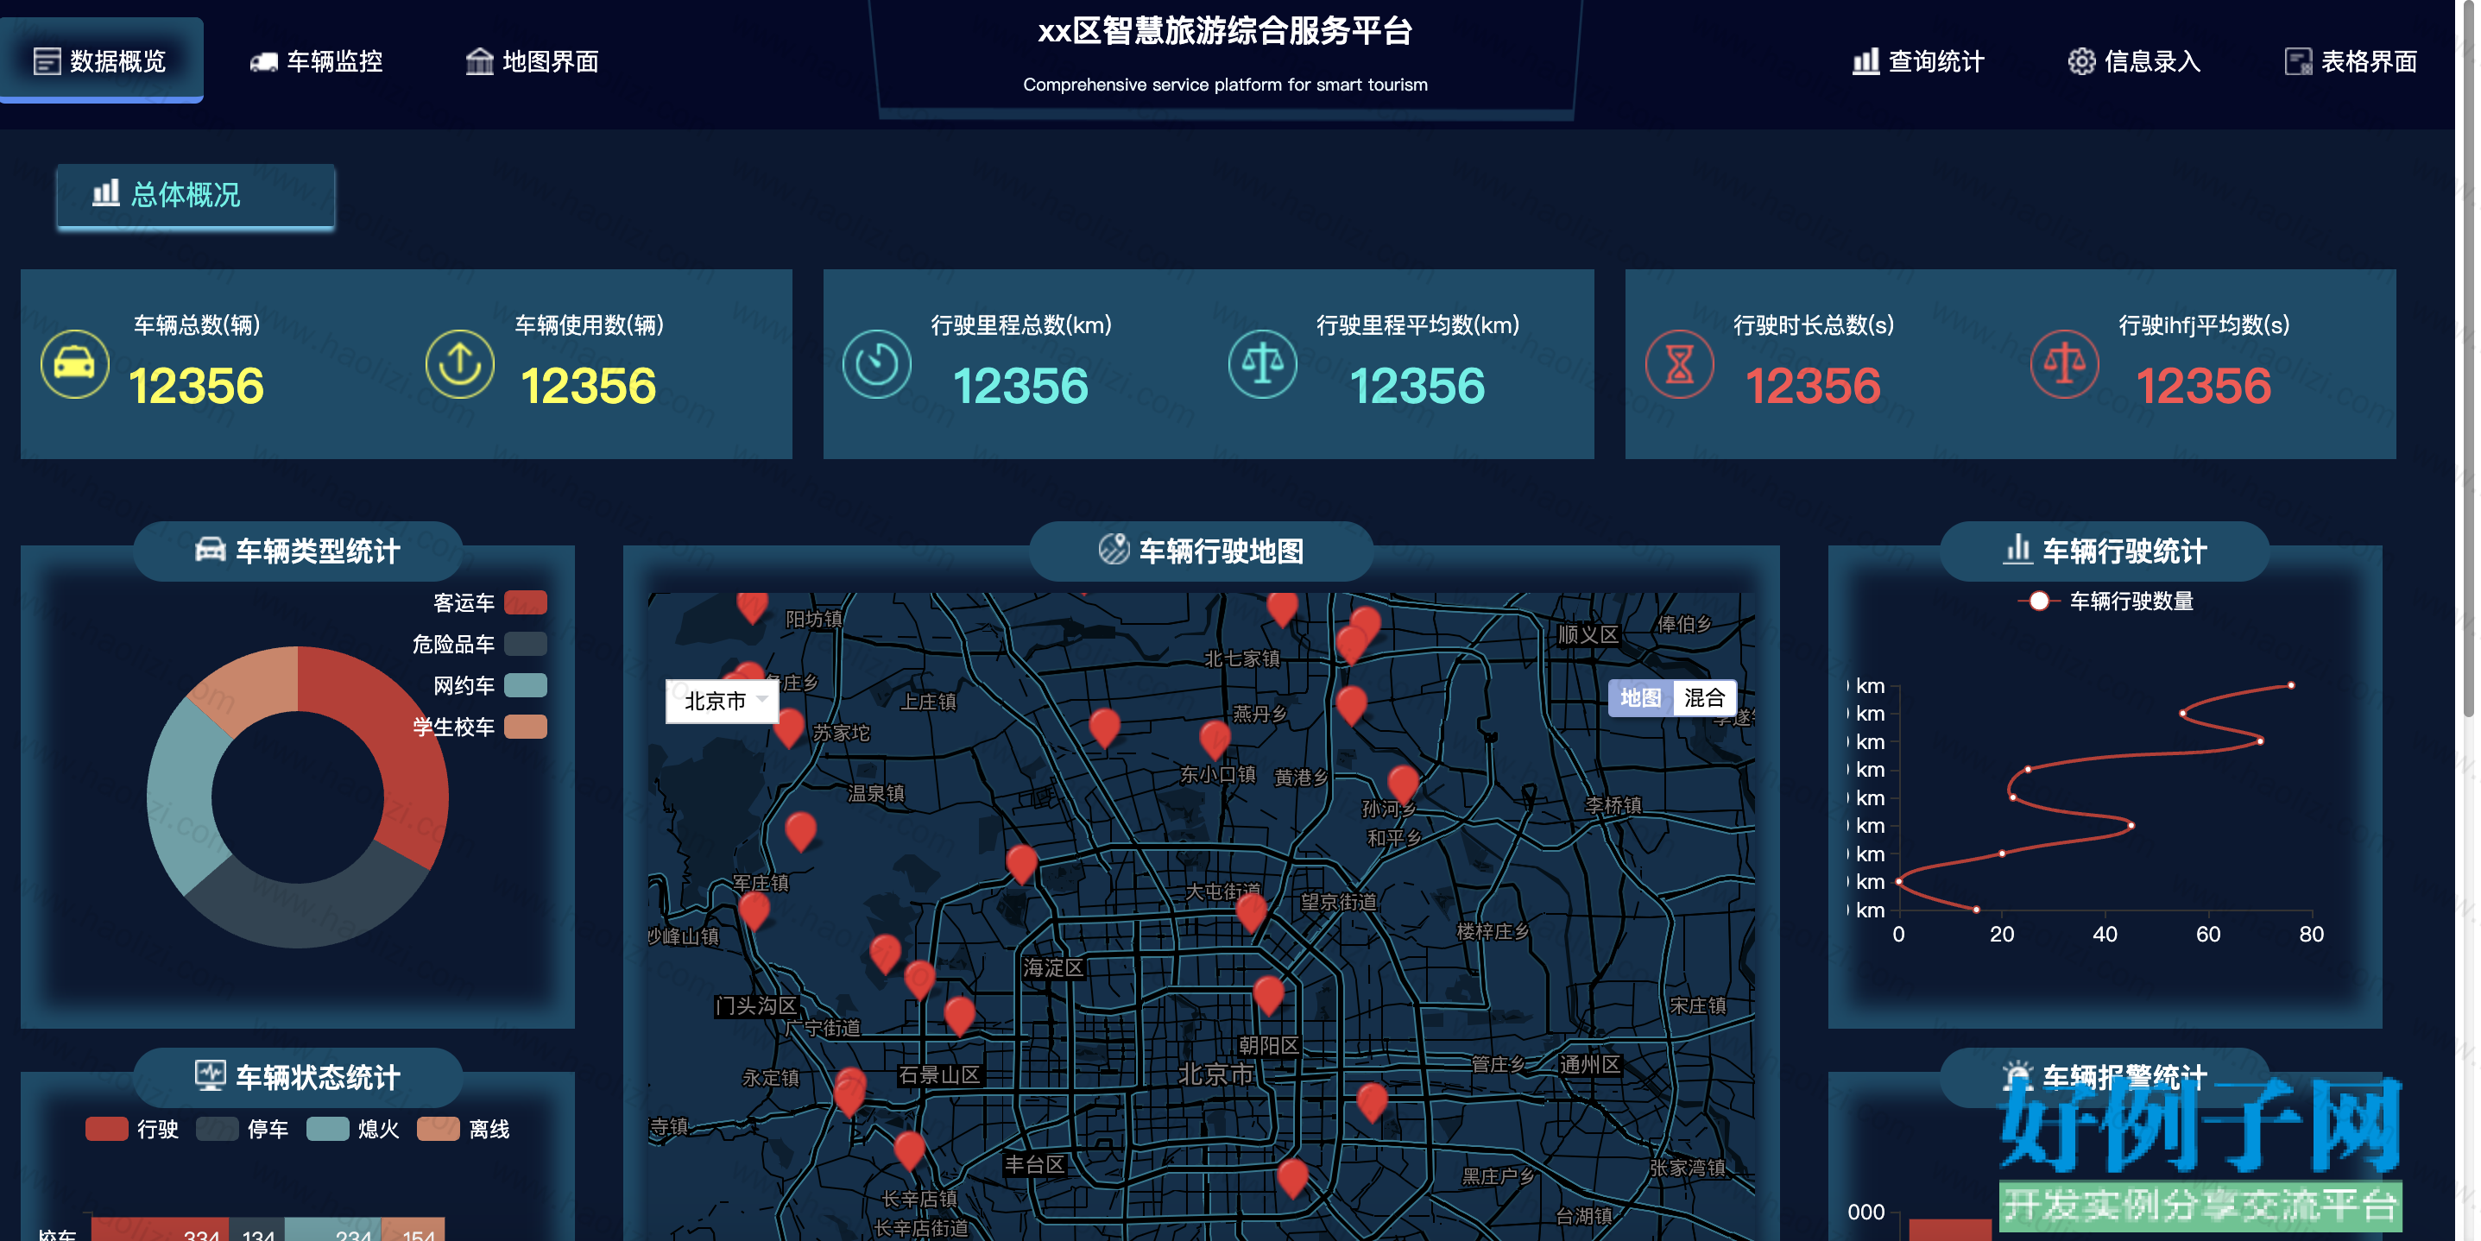Click the 车辆总数 value 12356
2481x1241 pixels.
coord(195,385)
